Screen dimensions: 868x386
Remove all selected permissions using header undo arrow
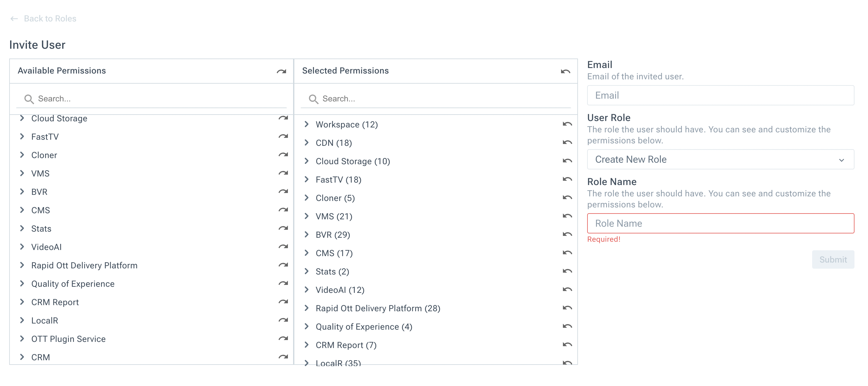coord(565,71)
